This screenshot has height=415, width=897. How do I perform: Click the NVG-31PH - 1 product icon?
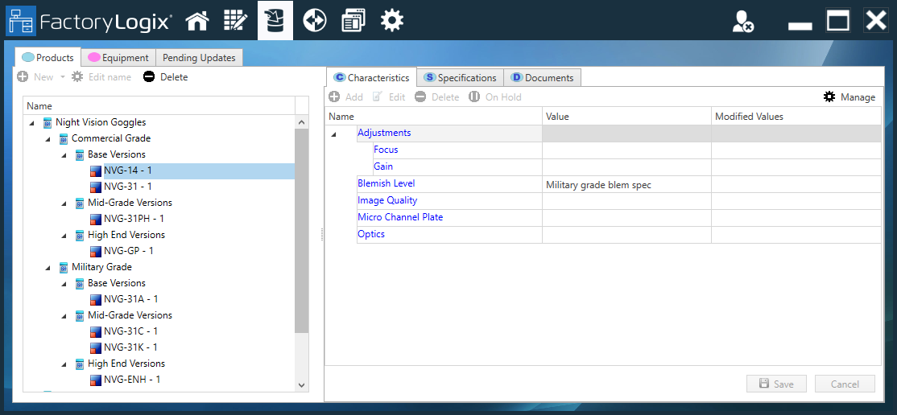(96, 219)
